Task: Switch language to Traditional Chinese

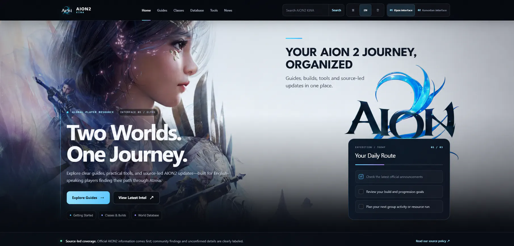Action: (353, 10)
